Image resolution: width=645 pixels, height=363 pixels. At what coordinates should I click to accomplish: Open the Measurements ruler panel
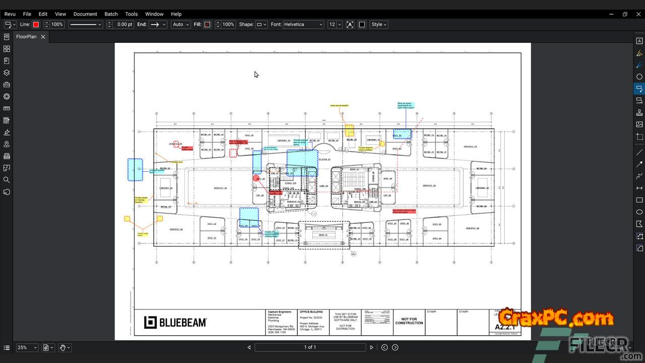click(7, 108)
